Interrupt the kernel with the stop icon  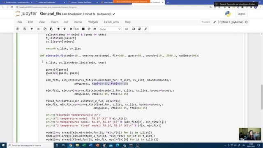pyautogui.click(x=83, y=29)
